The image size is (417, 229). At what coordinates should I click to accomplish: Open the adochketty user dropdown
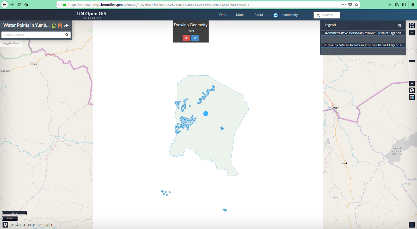coord(291,15)
